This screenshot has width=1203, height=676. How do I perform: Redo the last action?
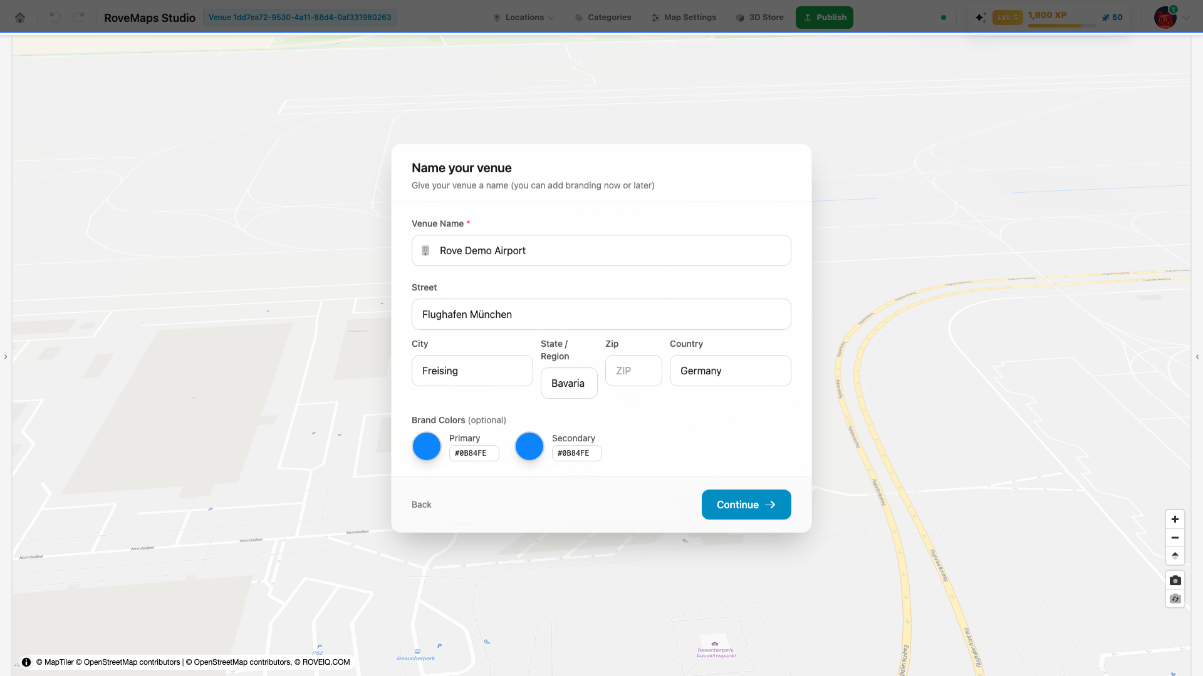coord(78,18)
